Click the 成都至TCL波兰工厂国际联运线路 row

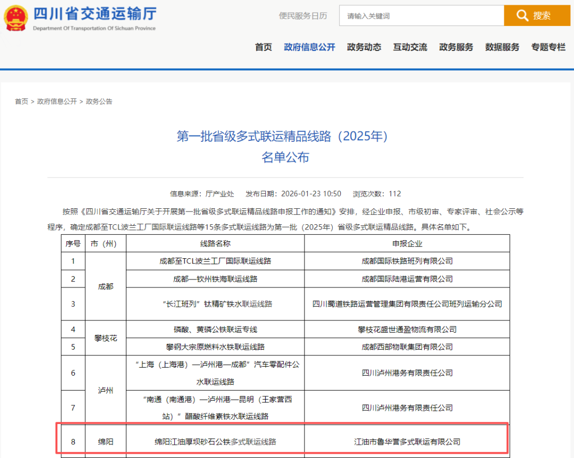coord(215,261)
